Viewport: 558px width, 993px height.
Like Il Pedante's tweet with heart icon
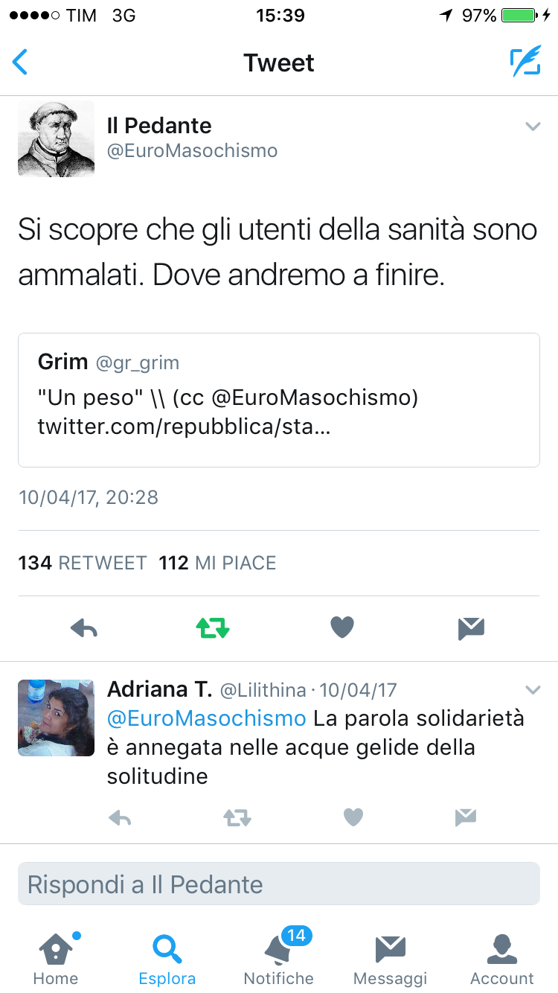(342, 628)
